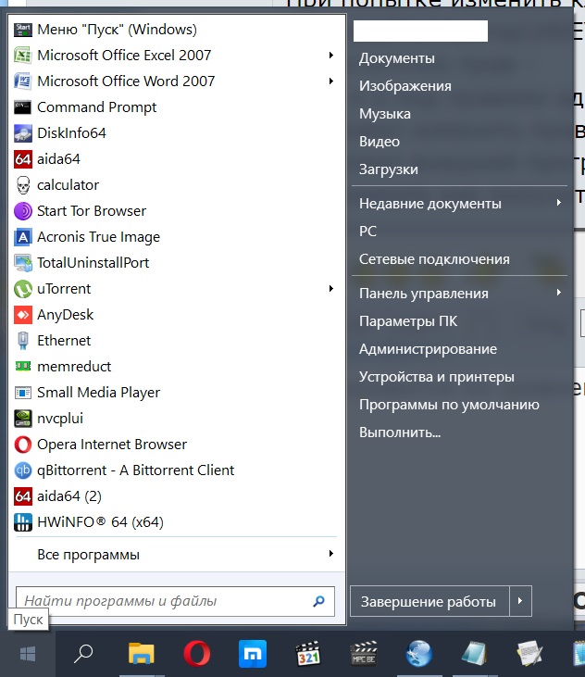Click Выполнить...
Viewport: 585px width, 677px height.
[400, 433]
